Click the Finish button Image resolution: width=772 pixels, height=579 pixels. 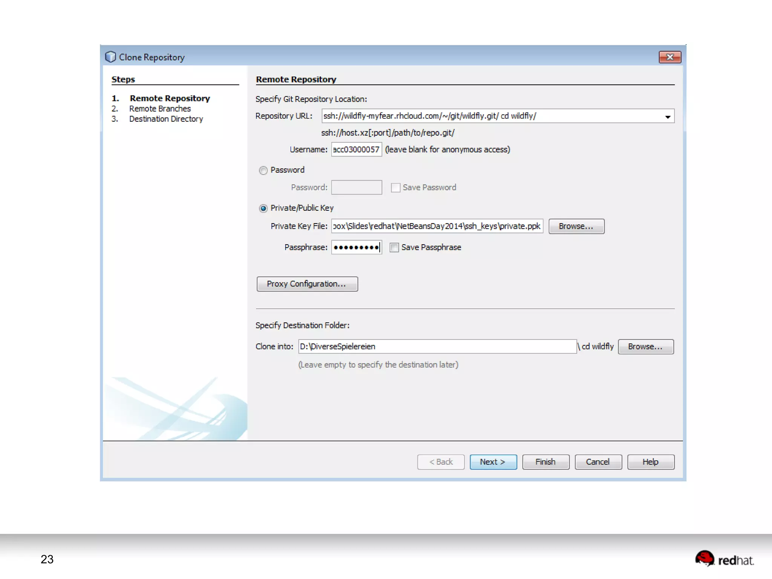[545, 462]
